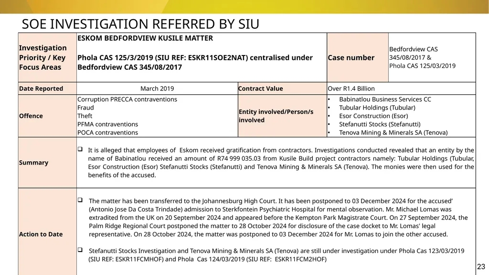Click the 'Bedfordview CAS 345/08/2017 &' case value
489x275 pixels.
tap(414, 54)
